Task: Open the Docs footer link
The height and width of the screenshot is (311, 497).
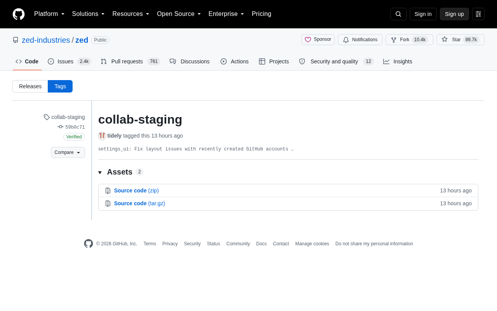Action: coord(261,244)
